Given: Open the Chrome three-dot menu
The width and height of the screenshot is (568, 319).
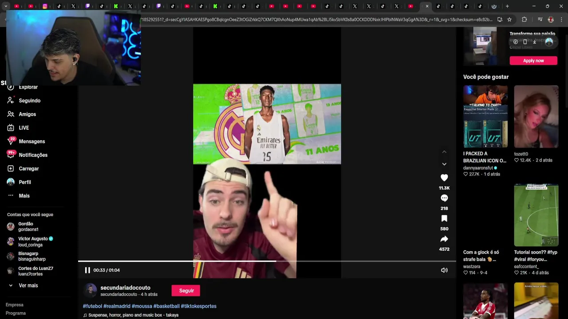Looking at the screenshot, I should click(561, 19).
